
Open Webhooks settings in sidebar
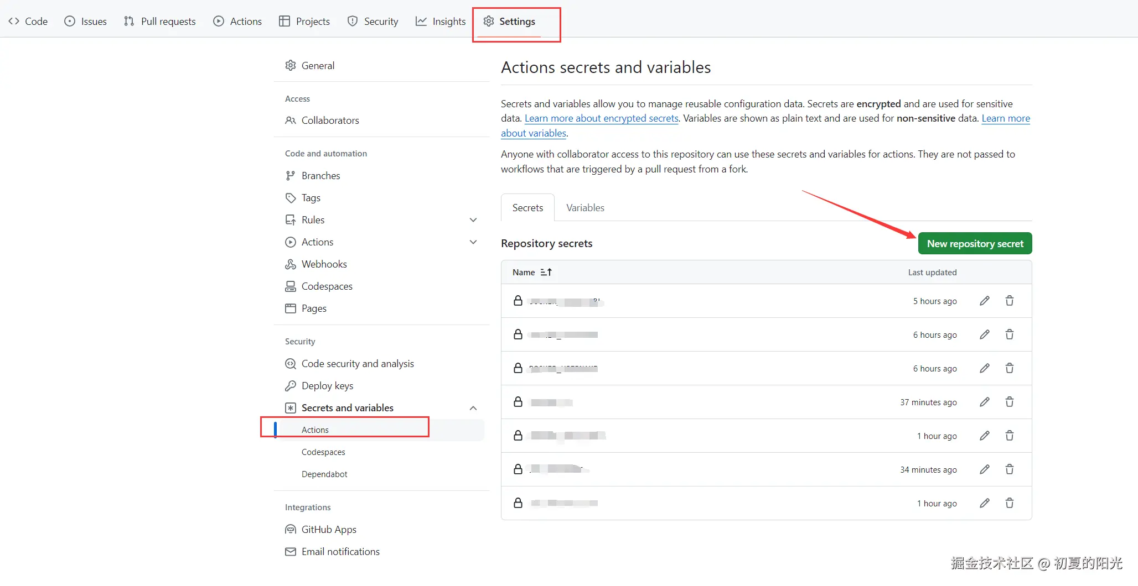324,264
